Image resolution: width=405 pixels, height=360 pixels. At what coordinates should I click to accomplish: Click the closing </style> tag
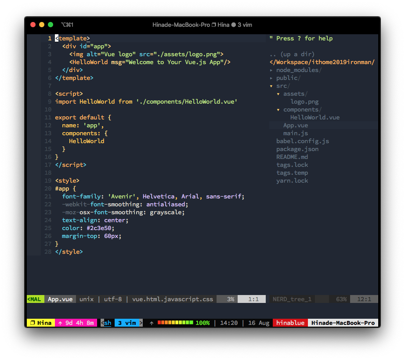tap(69, 252)
